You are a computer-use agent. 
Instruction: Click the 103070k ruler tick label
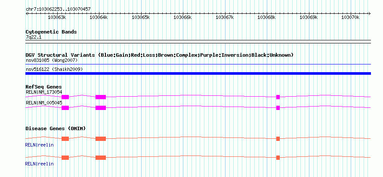351,17
